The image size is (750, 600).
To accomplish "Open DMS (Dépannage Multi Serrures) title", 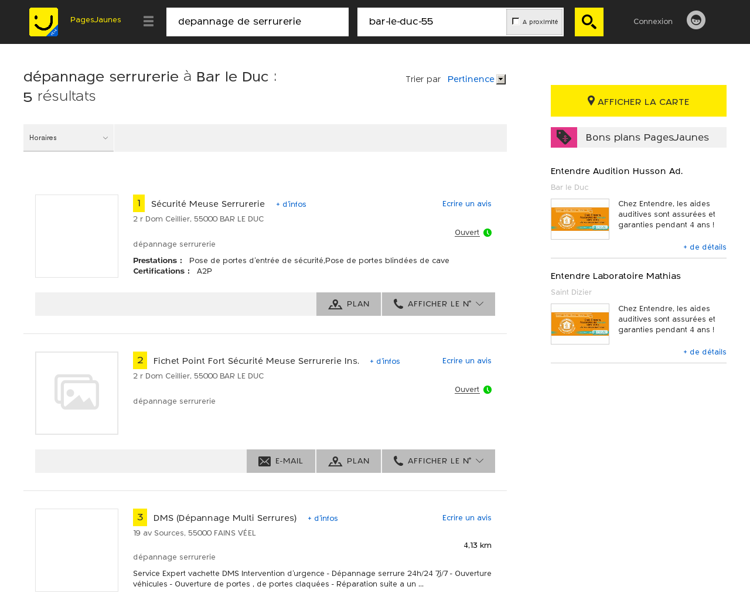I will (x=225, y=518).
